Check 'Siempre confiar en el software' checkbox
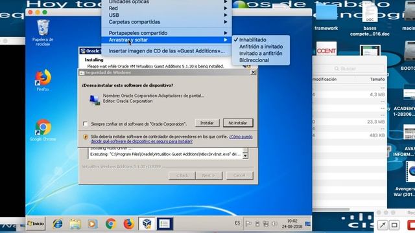The width and height of the screenshot is (415, 233). click(x=85, y=124)
